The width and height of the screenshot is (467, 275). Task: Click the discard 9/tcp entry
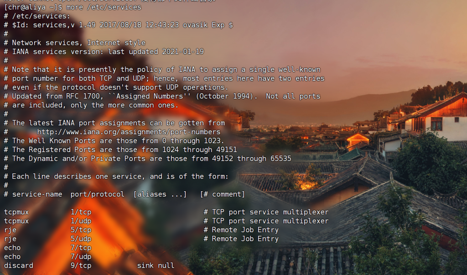[89, 265]
